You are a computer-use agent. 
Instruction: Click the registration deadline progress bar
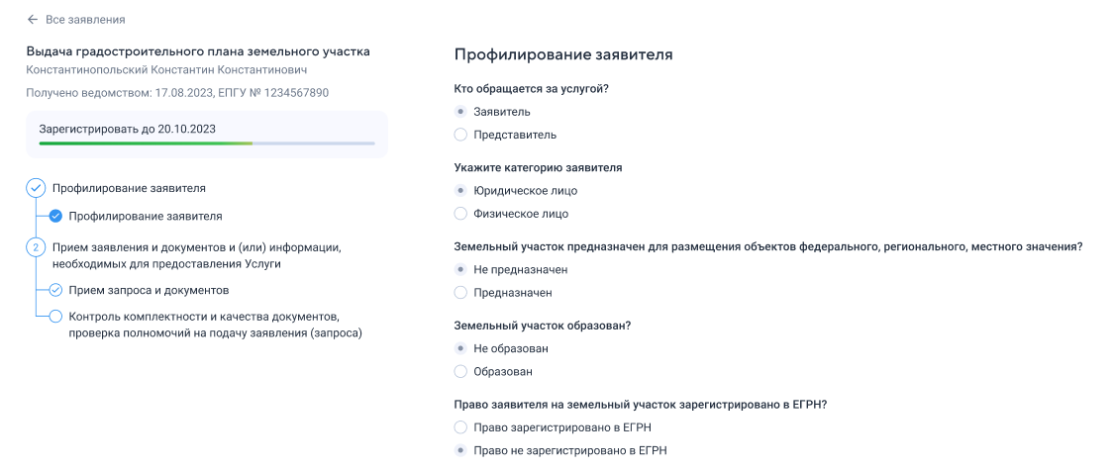click(207, 143)
